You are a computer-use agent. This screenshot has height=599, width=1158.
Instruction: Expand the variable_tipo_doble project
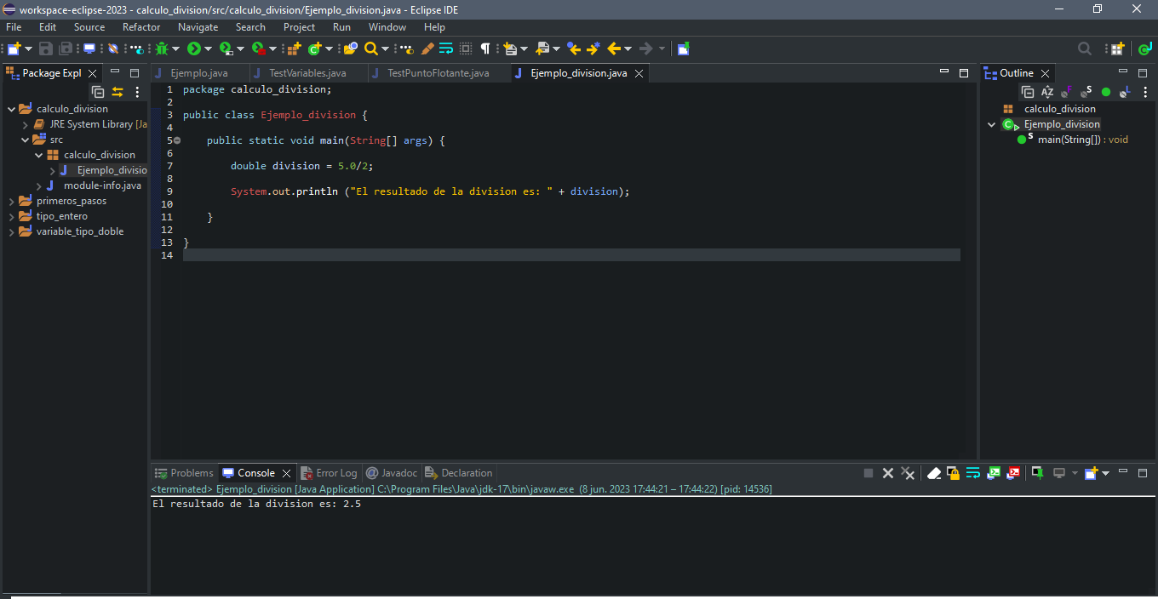point(11,231)
